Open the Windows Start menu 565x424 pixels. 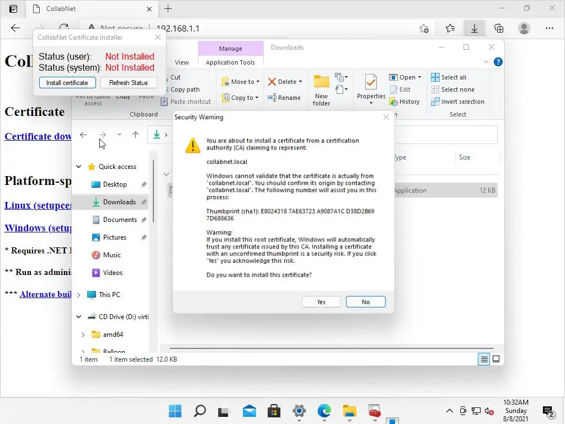(175, 411)
